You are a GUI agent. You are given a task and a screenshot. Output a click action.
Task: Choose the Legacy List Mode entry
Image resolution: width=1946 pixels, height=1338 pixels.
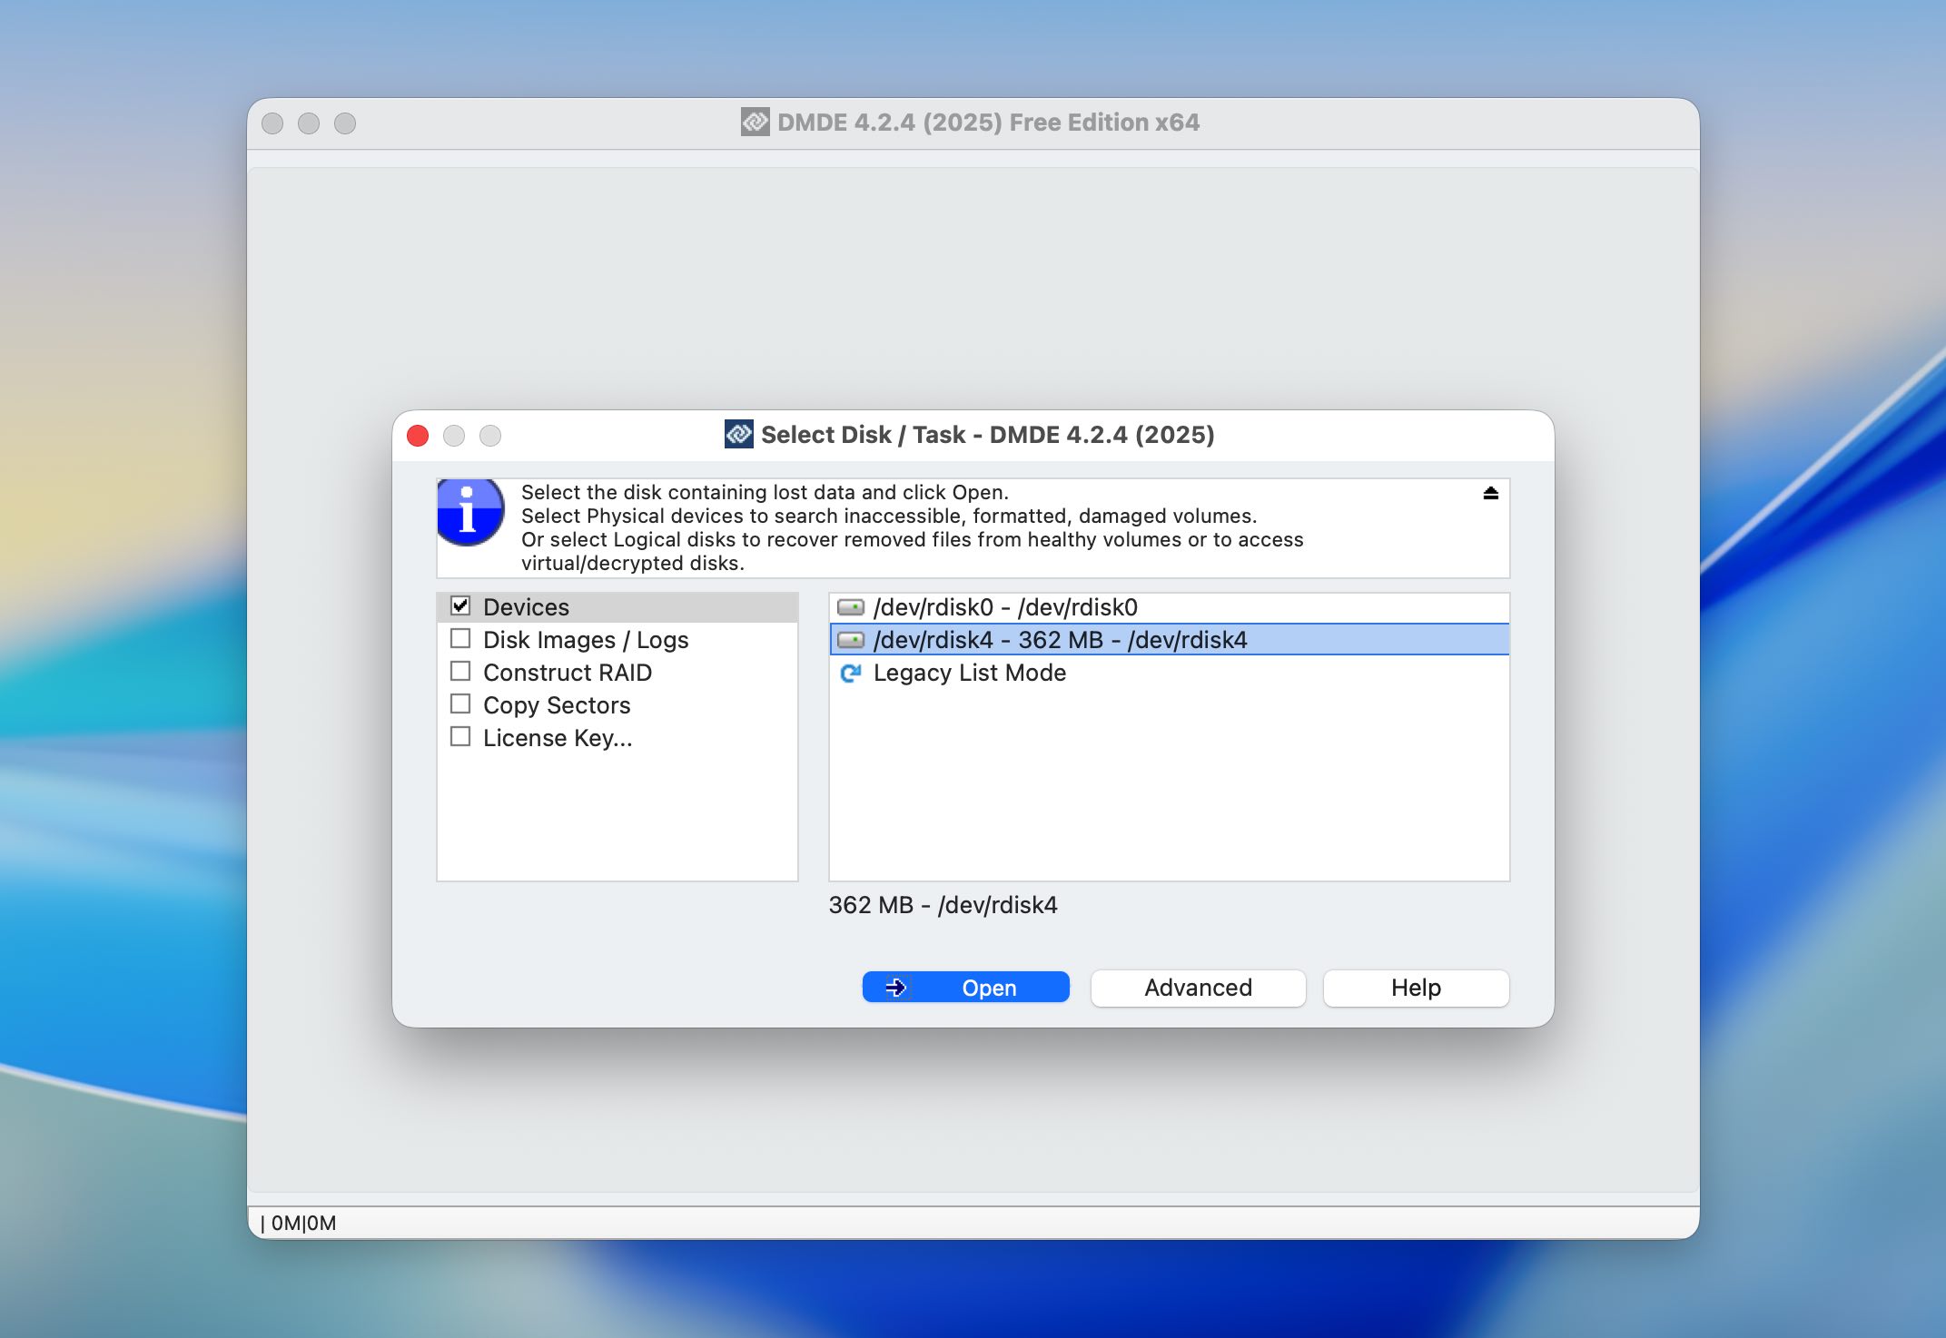(1169, 673)
